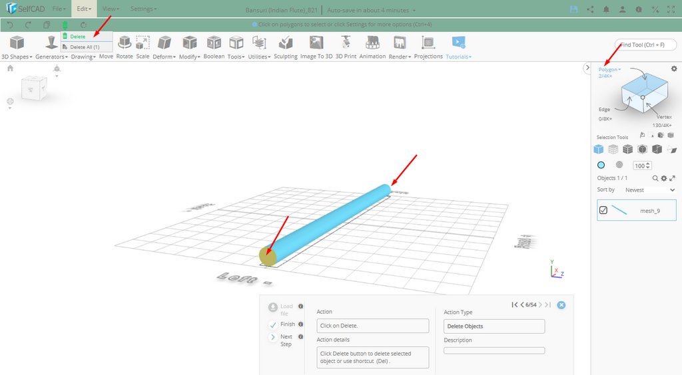Close the tutorial step panel

click(x=561, y=305)
